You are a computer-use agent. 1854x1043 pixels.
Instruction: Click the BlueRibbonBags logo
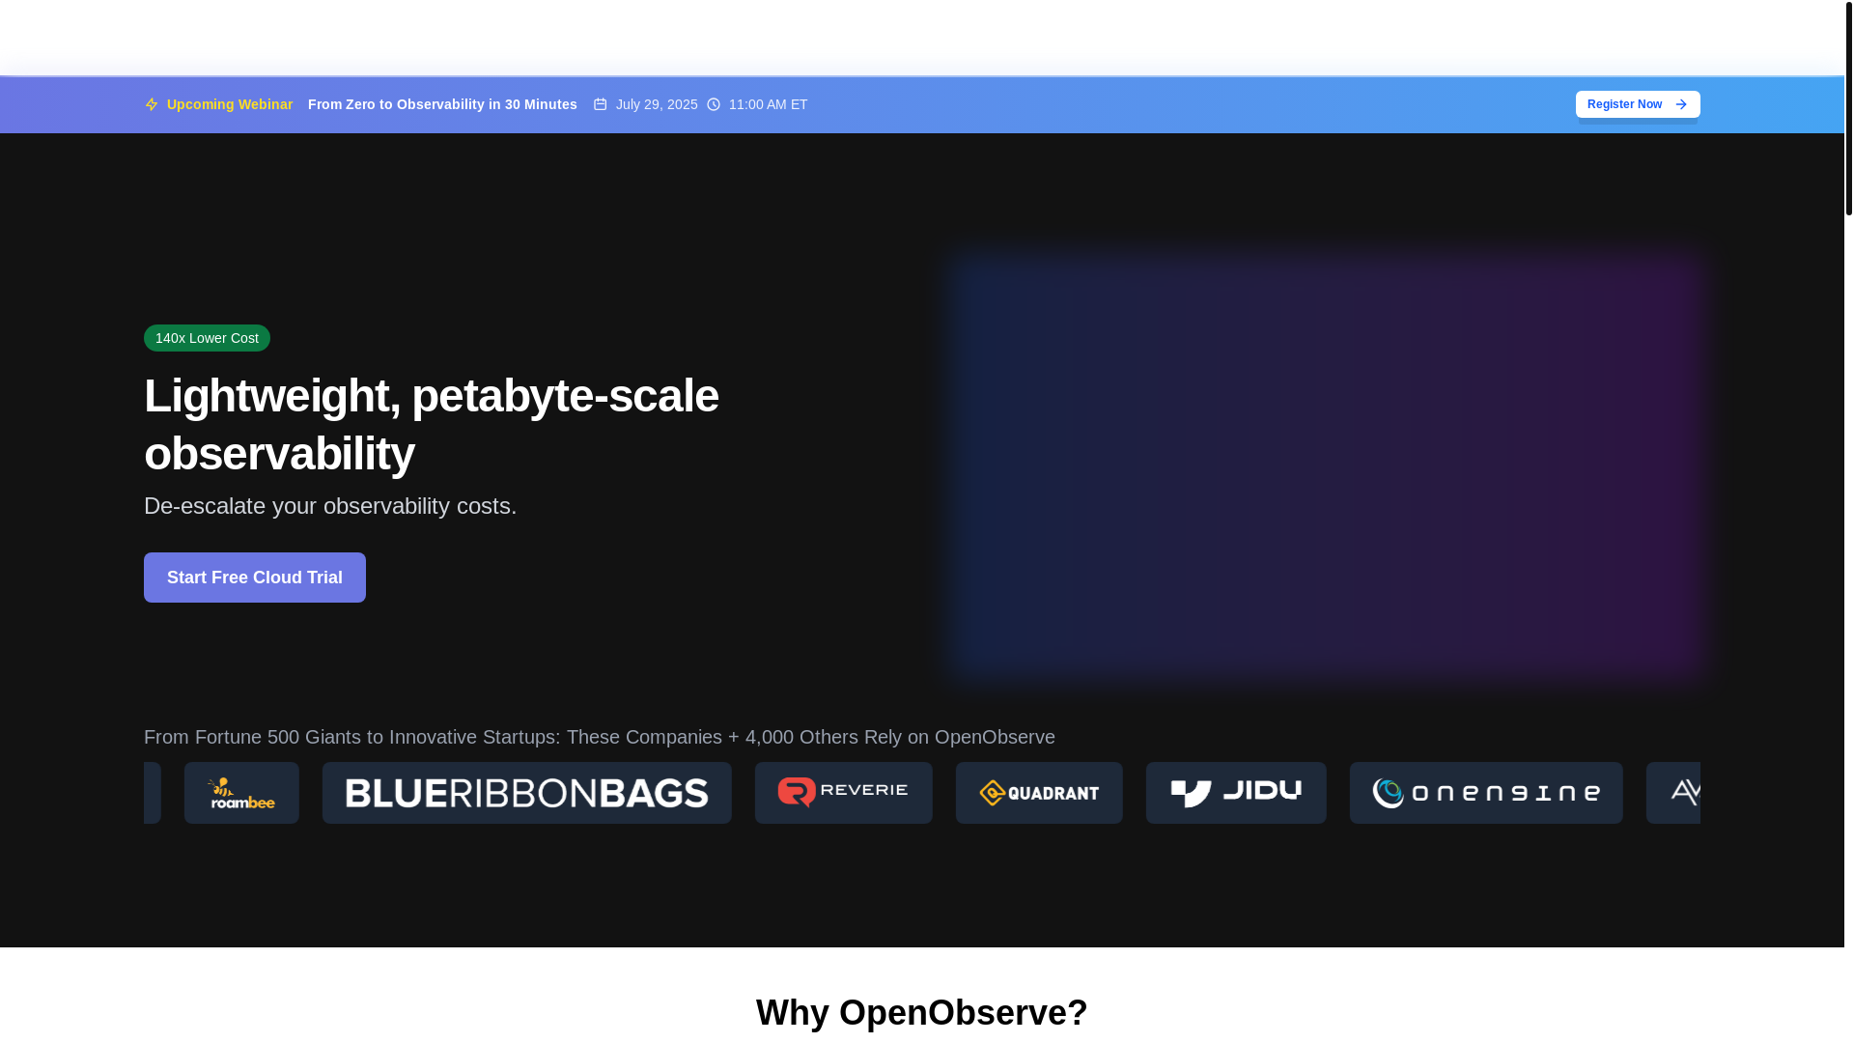(x=527, y=793)
